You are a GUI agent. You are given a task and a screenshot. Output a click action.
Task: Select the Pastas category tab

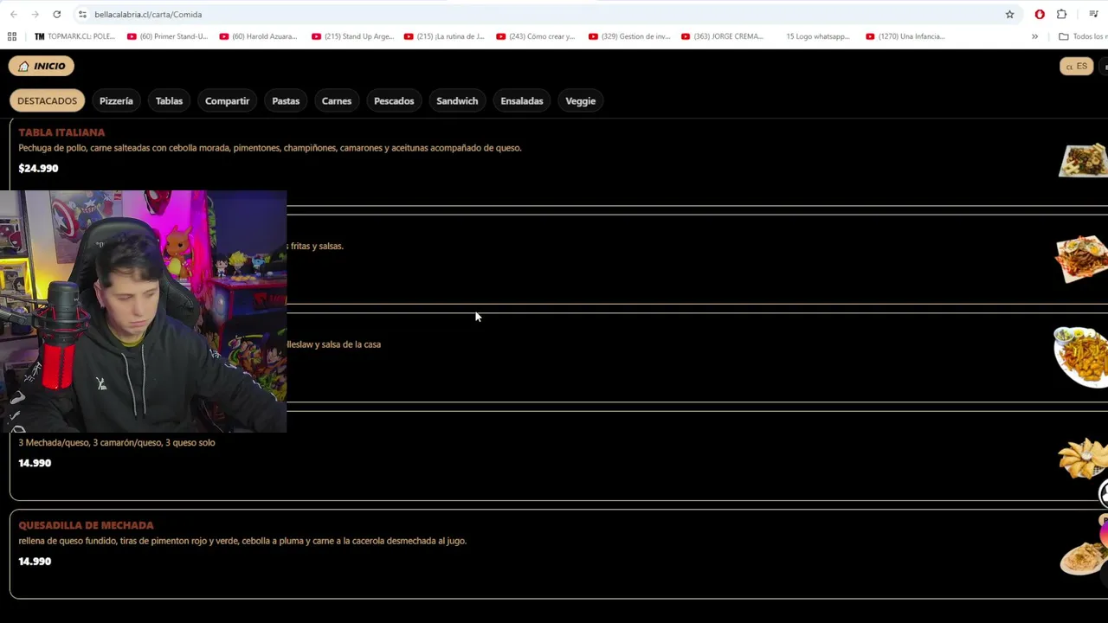286,101
